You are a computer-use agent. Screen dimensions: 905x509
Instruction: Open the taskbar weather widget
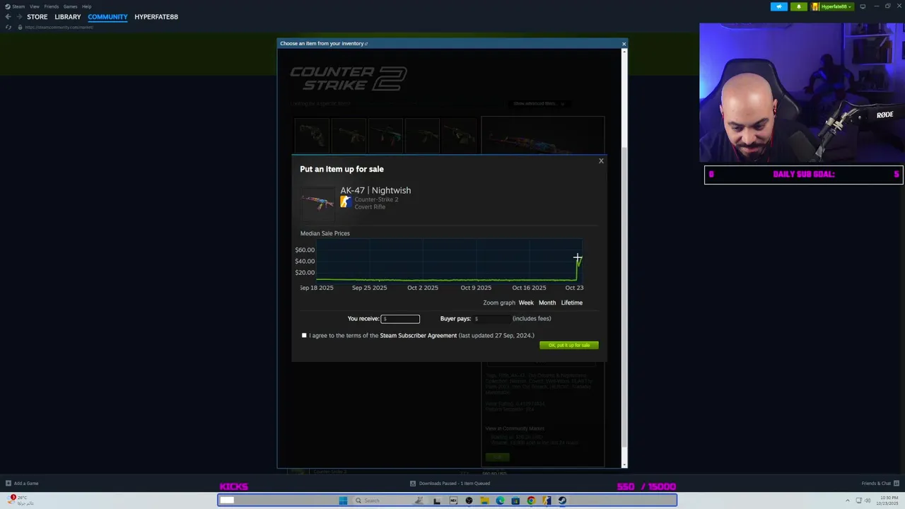click(20, 501)
